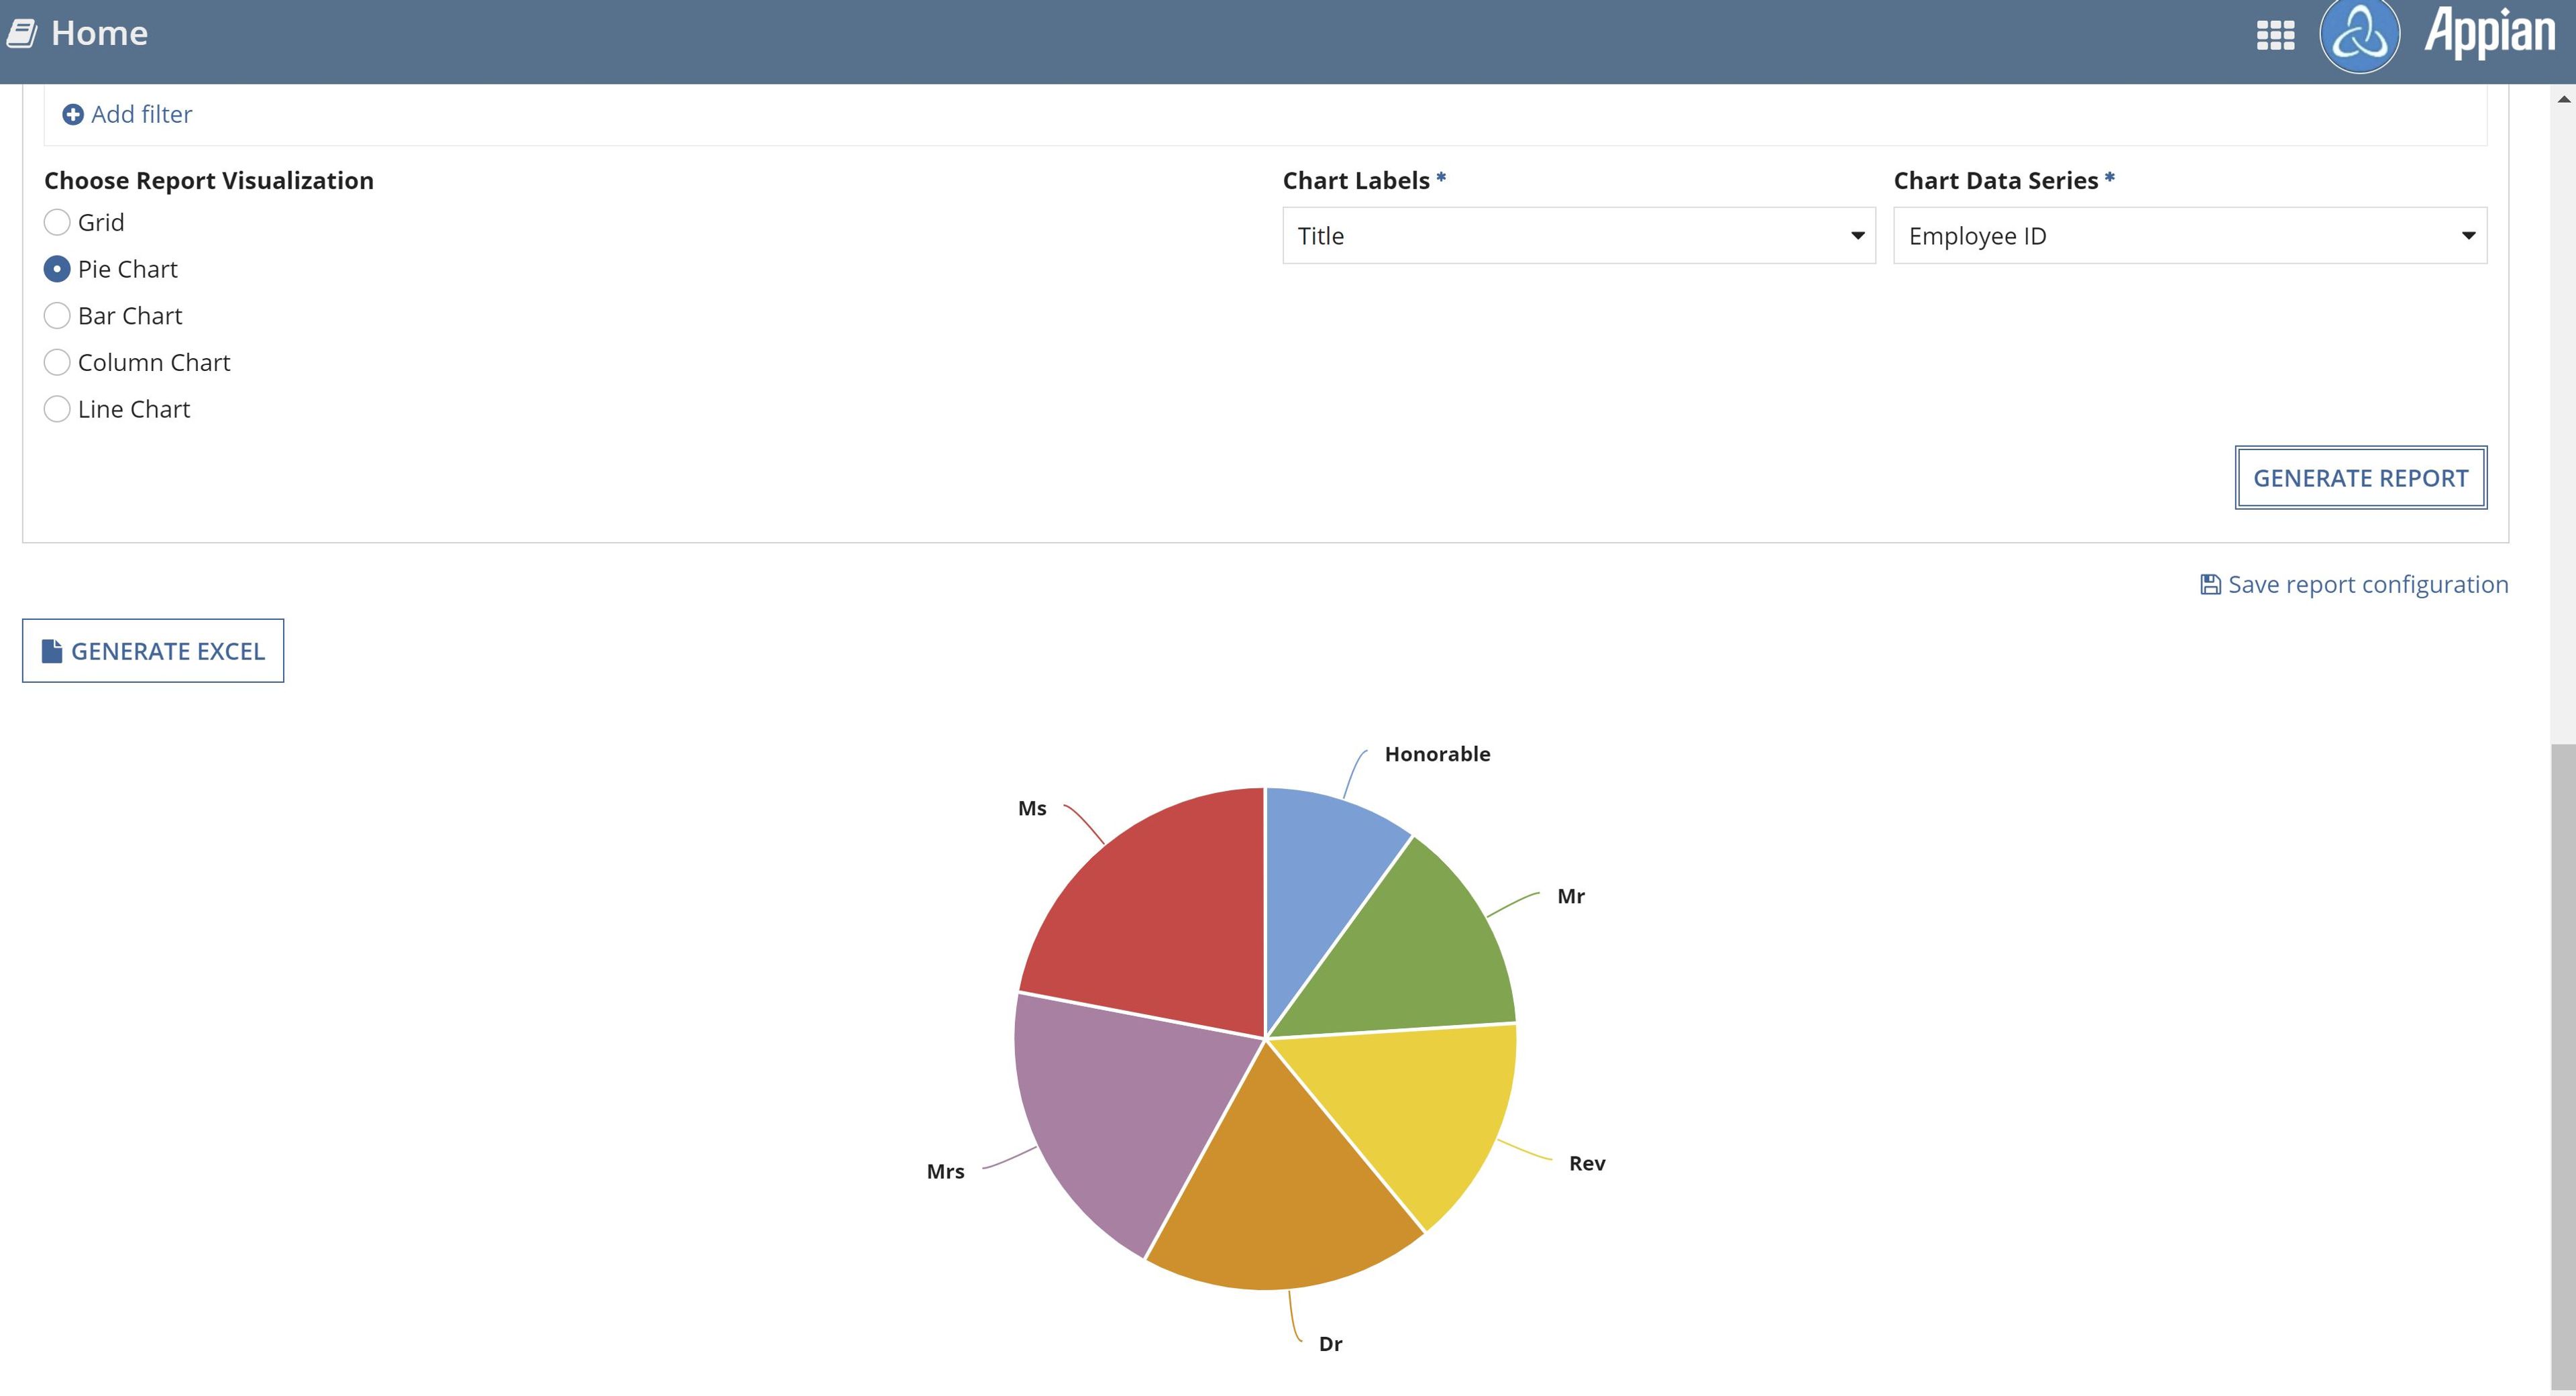Click the Ms chart label
Screen dimensions: 2576x1396
point(1032,808)
